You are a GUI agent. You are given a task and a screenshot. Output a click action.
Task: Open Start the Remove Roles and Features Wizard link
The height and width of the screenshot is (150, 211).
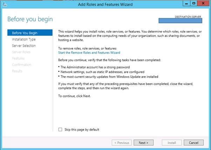(x=89, y=52)
